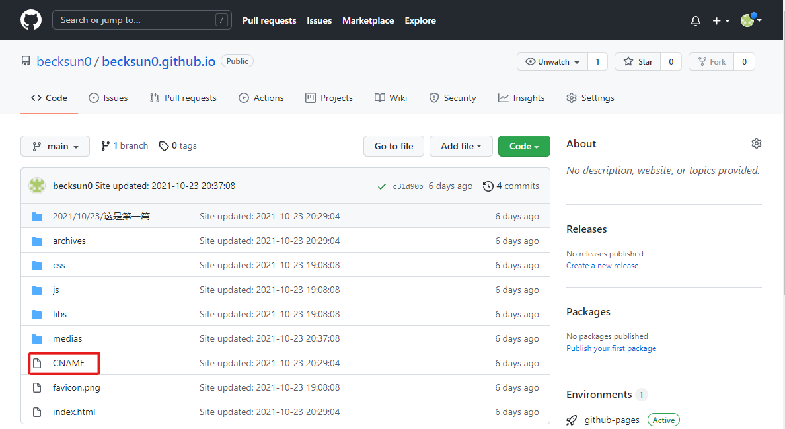Viewport: 785px width, 429px height.
Task: Click Publish your first package link
Action: [x=611, y=348]
